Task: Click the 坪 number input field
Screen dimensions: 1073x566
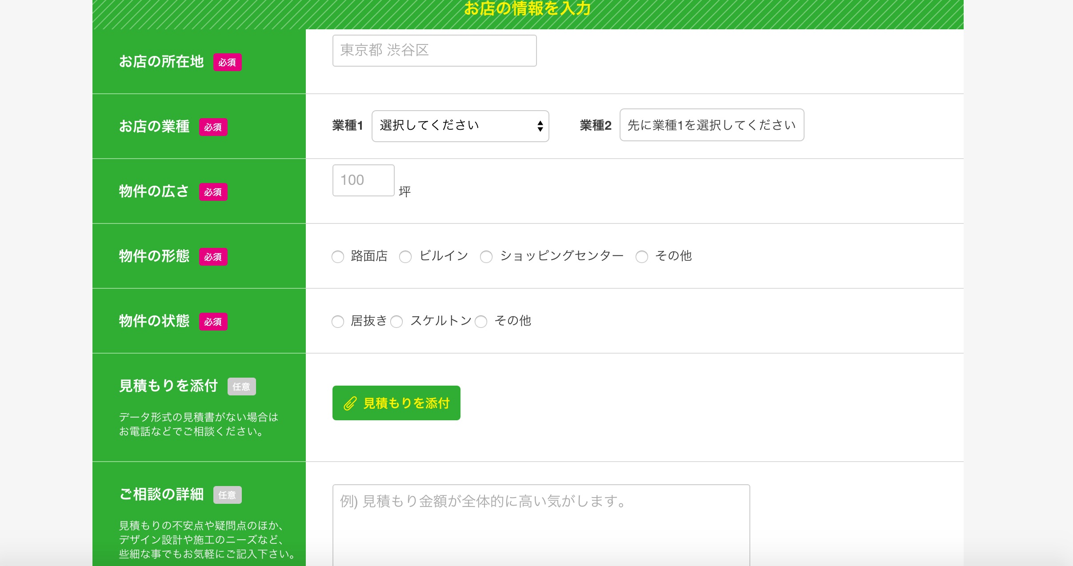Action: point(363,180)
